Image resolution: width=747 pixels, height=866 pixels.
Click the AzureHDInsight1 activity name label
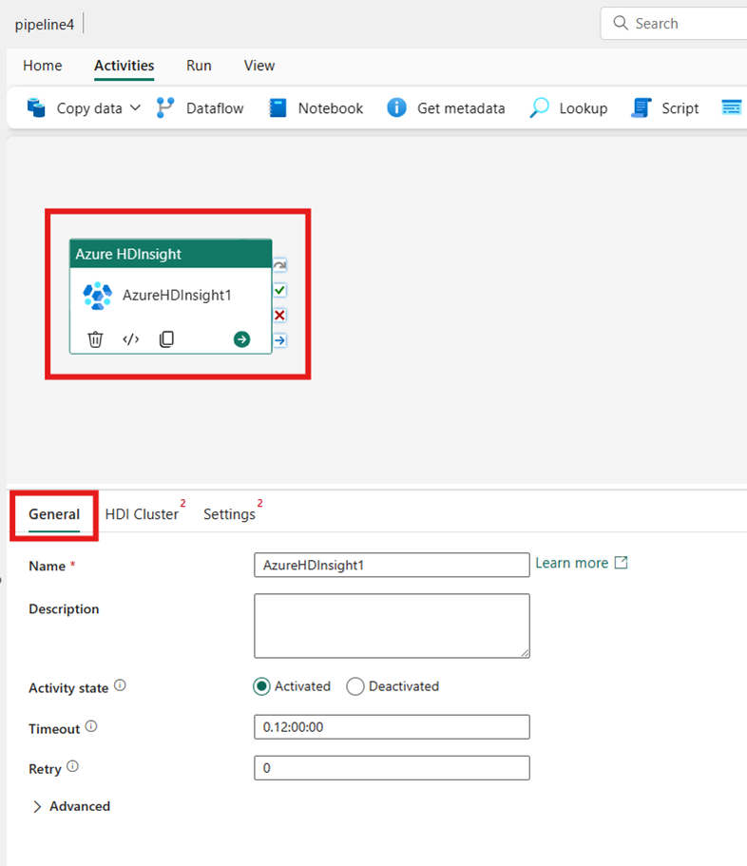(177, 296)
